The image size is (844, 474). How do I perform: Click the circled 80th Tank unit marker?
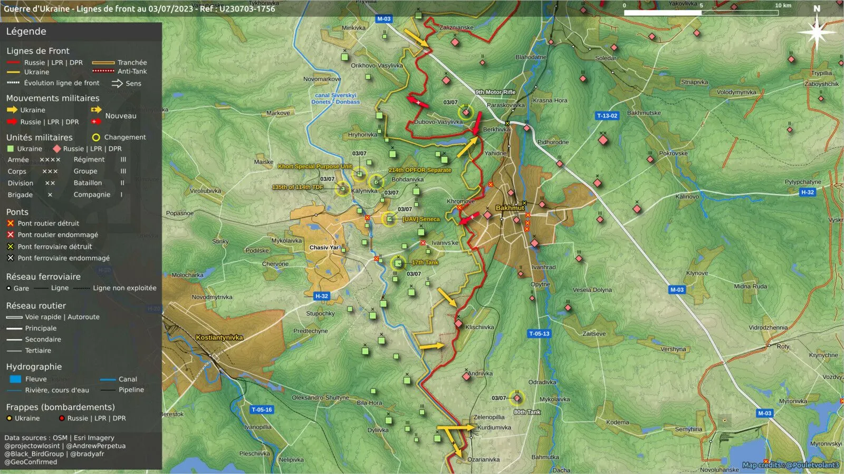coord(517,398)
